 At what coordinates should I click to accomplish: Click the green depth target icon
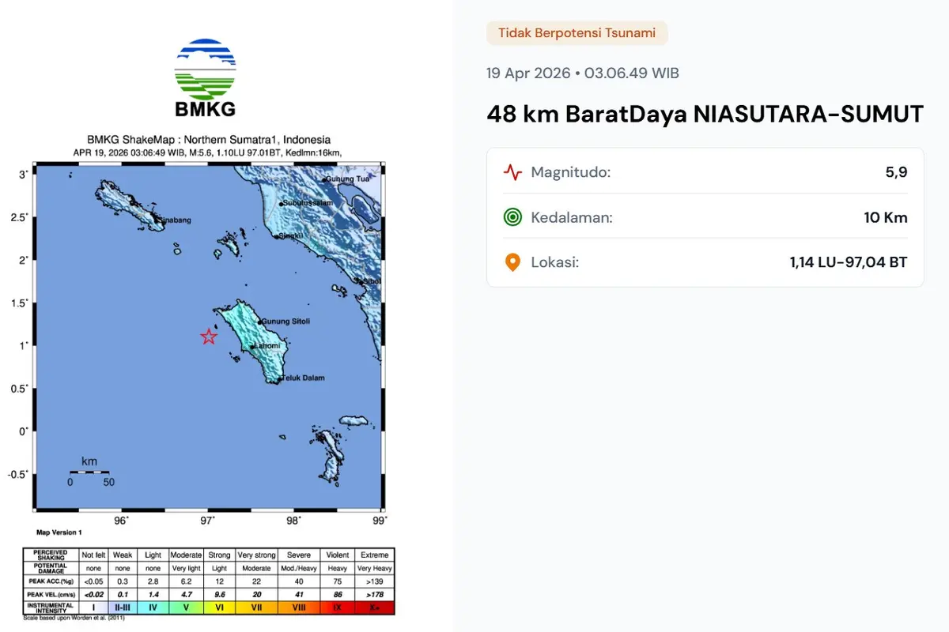(x=513, y=217)
